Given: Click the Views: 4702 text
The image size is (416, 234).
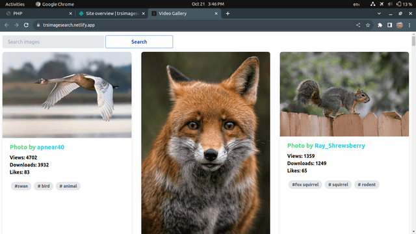Looking at the screenshot, I should tap(23, 157).
